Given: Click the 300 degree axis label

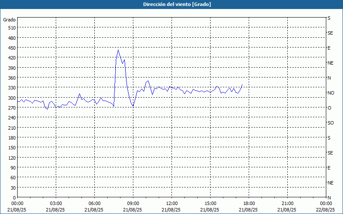Looking at the screenshot, I should (x=12, y=98).
